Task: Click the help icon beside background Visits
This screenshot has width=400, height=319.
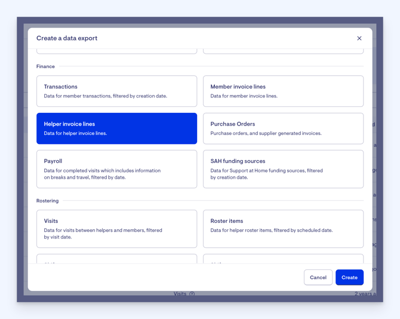Action: pyautogui.click(x=192, y=294)
